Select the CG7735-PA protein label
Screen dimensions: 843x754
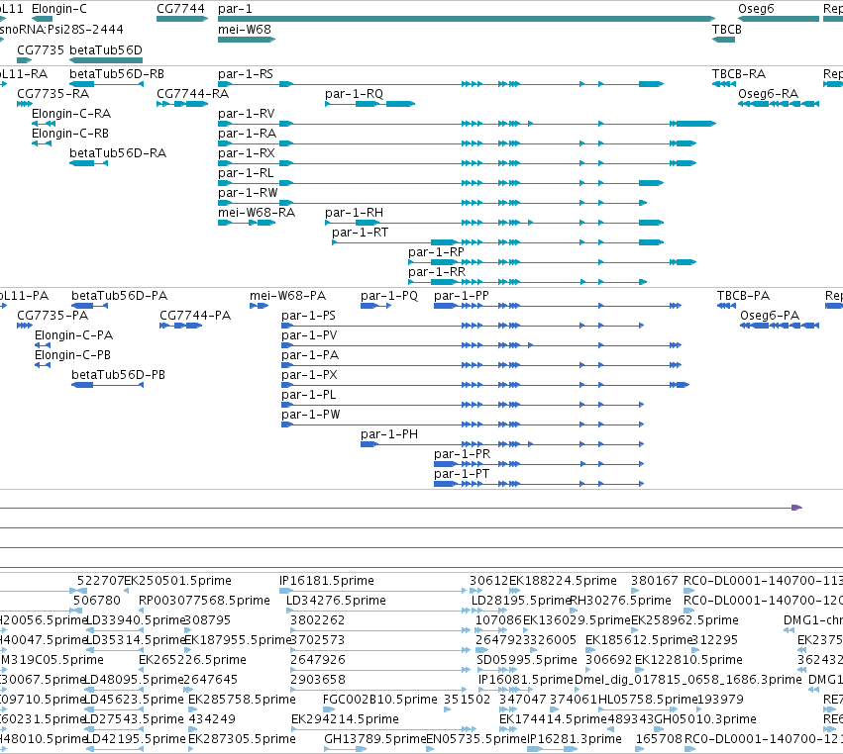[x=53, y=316]
